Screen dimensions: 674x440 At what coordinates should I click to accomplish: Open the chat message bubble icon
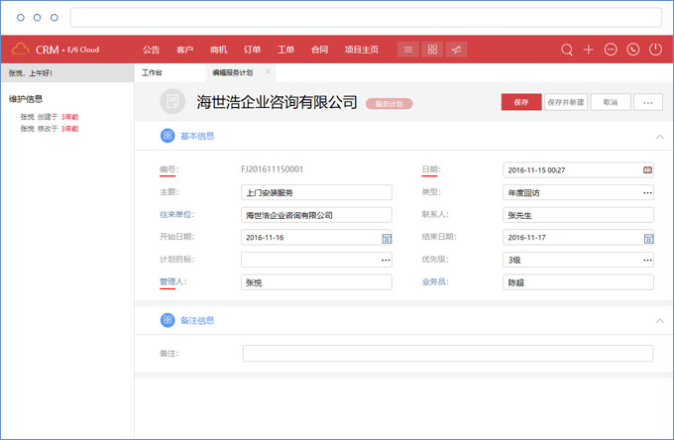pos(611,50)
